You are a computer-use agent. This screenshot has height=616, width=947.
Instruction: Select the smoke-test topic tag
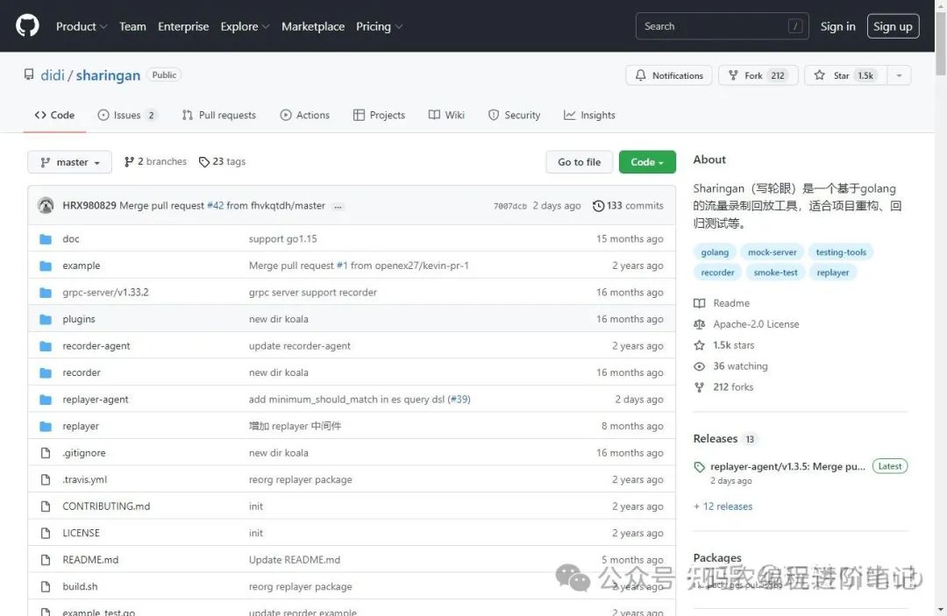[775, 273]
